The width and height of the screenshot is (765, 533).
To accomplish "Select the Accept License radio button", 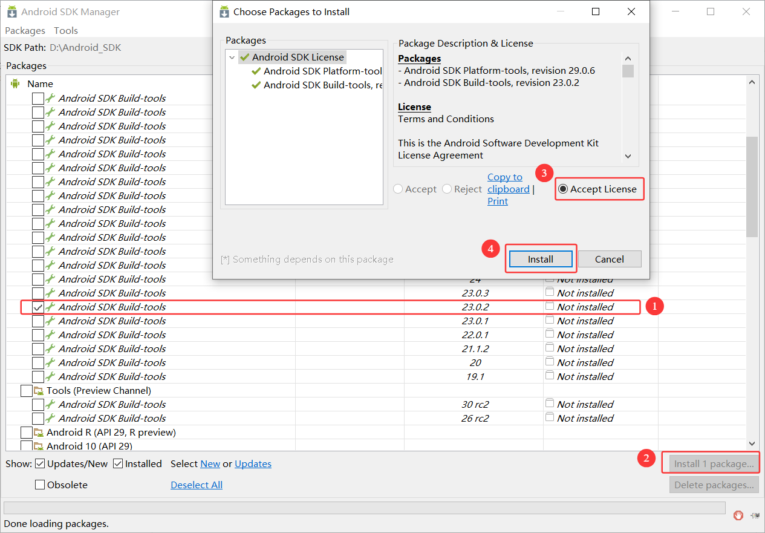I will point(563,189).
